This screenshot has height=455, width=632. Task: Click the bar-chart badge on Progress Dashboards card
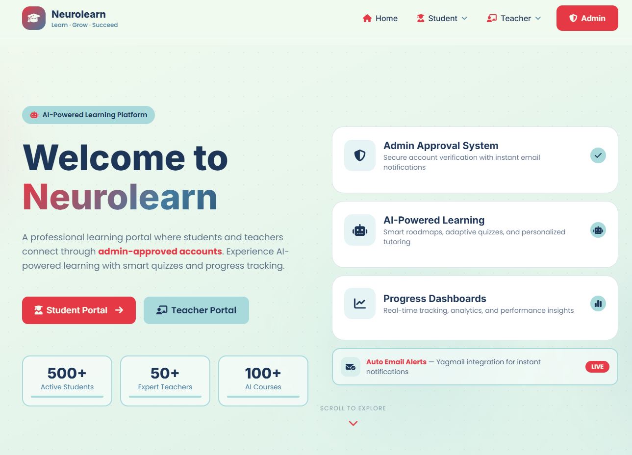[598, 303]
